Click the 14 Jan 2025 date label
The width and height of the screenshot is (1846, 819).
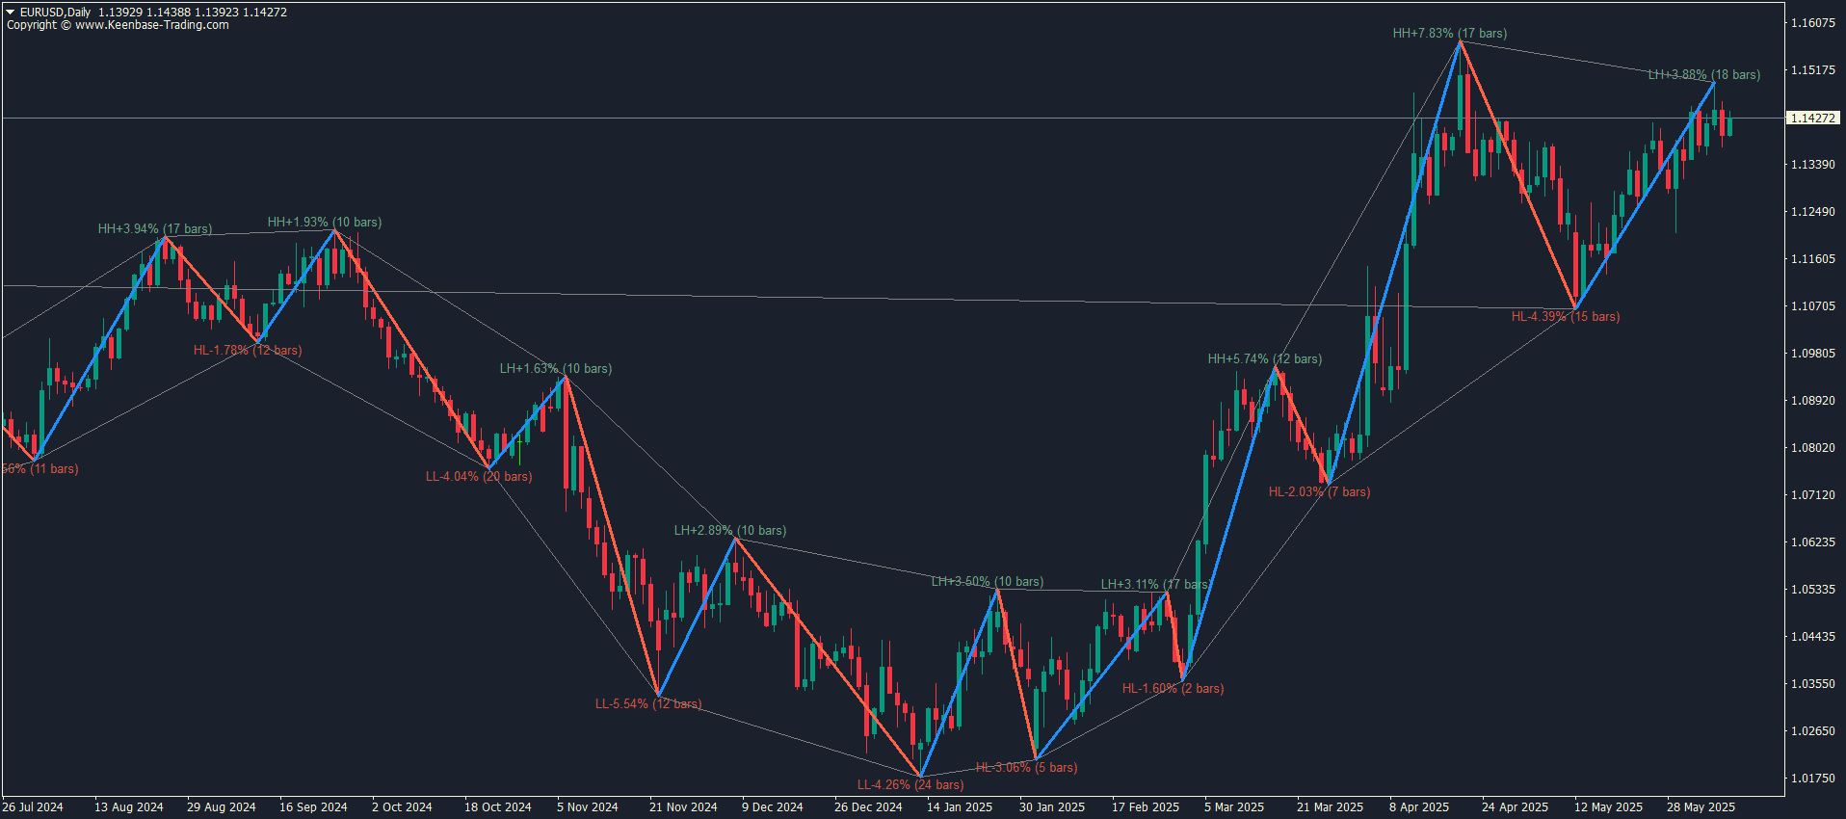coord(960,807)
